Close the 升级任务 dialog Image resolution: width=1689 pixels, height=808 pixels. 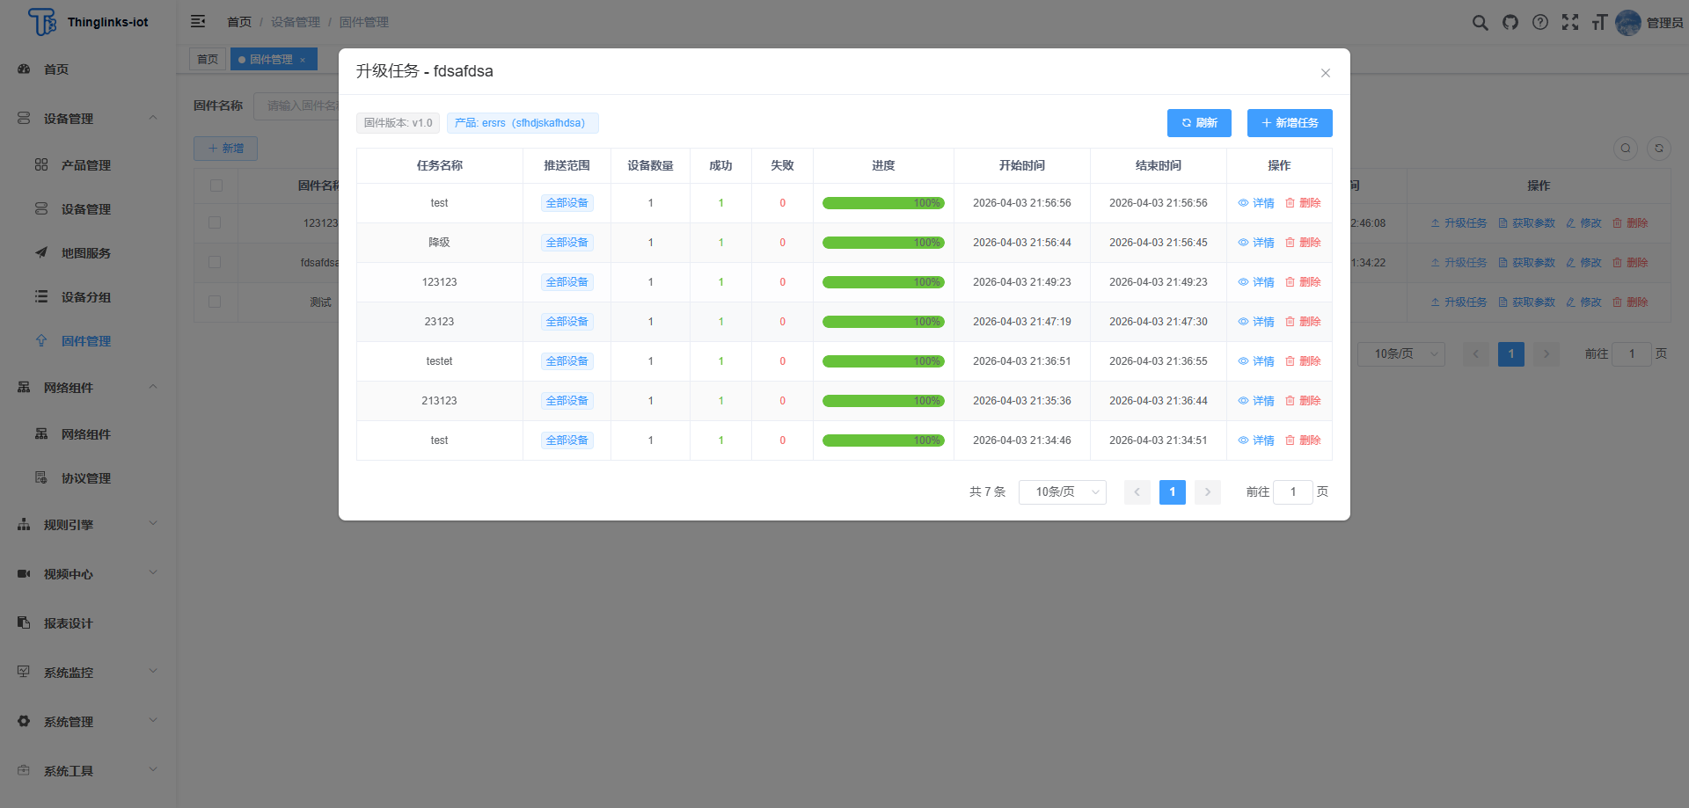point(1325,73)
